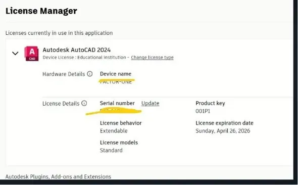Click the License models label

click(x=119, y=143)
